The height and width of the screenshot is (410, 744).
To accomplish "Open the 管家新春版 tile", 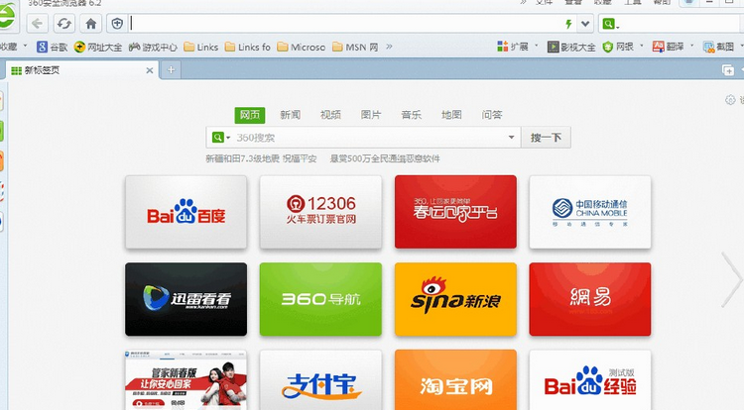I will pos(186,380).
